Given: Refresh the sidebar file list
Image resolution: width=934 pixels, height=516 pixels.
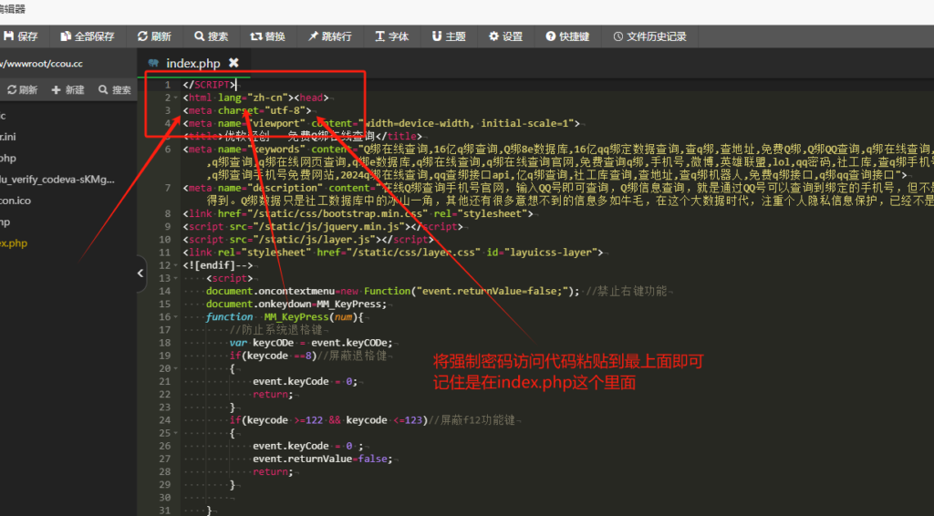Looking at the screenshot, I should 22,90.
